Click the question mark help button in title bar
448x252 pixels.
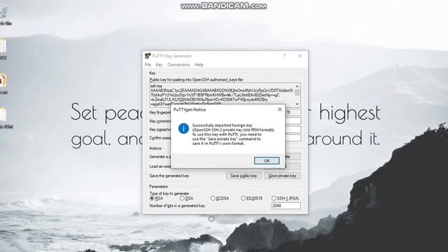coord(284,56)
